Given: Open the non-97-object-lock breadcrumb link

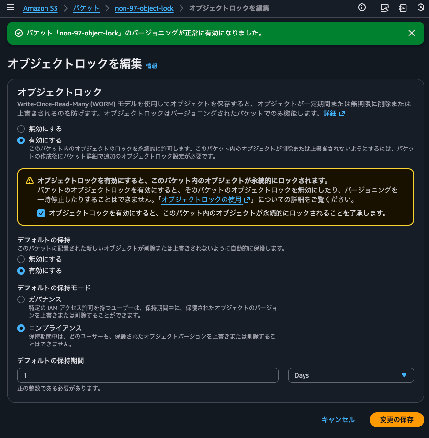Looking at the screenshot, I should click(x=144, y=8).
